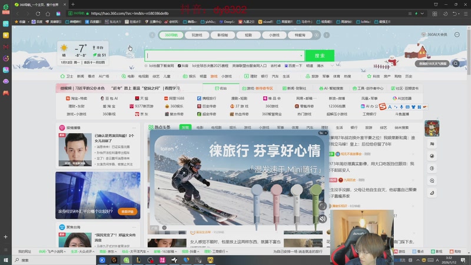Go to the browser home page icon

coord(48,14)
